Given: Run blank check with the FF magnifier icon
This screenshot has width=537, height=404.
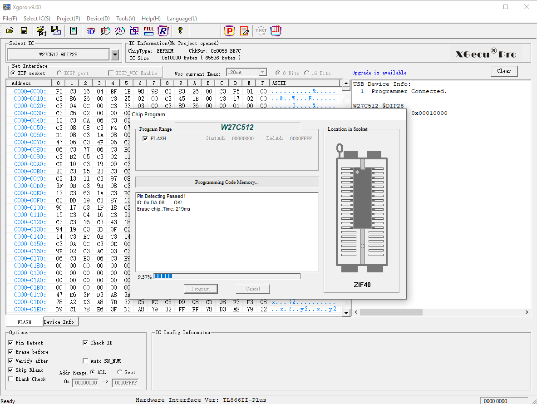Looking at the screenshot, I should coord(105,31).
